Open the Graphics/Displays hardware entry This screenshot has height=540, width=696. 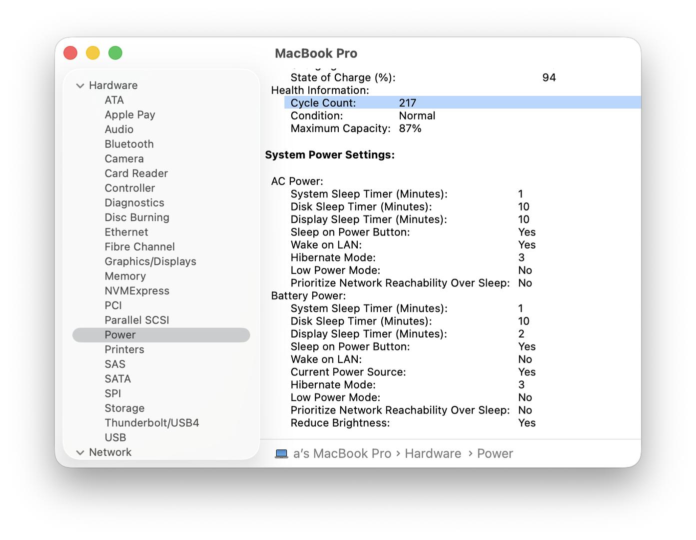[150, 261]
